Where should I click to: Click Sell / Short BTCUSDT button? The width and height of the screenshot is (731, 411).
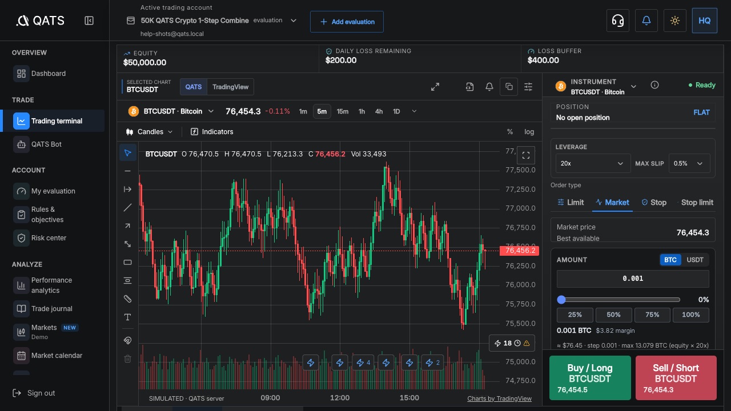(x=676, y=378)
